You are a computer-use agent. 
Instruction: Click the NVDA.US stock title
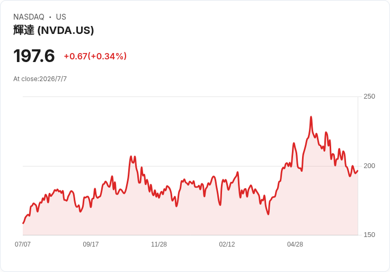54,30
